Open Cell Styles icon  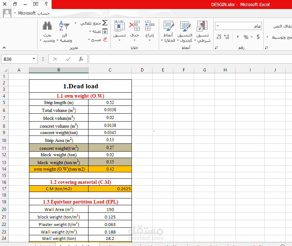coord(169,26)
